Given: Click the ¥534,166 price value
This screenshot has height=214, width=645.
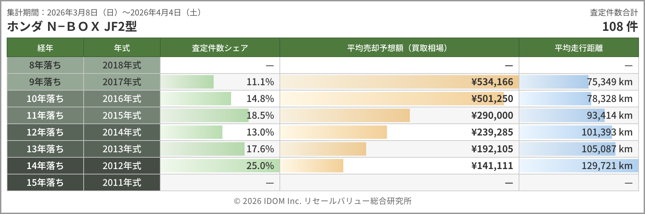Looking at the screenshot, I should pos(492,82).
